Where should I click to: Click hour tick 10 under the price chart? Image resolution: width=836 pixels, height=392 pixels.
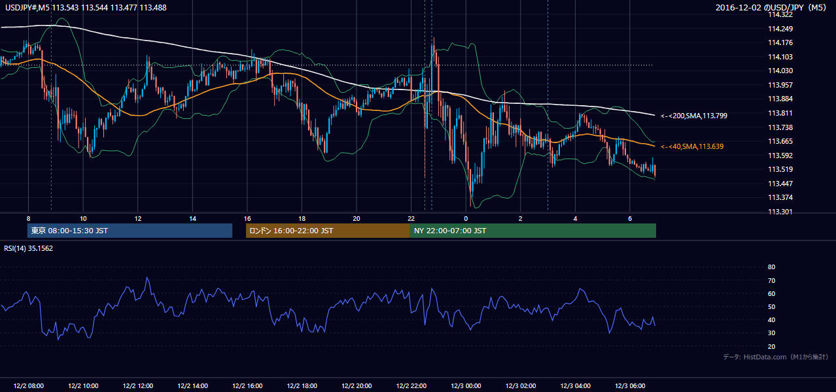83,218
